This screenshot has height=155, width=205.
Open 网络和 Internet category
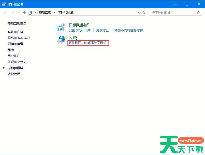19,38
